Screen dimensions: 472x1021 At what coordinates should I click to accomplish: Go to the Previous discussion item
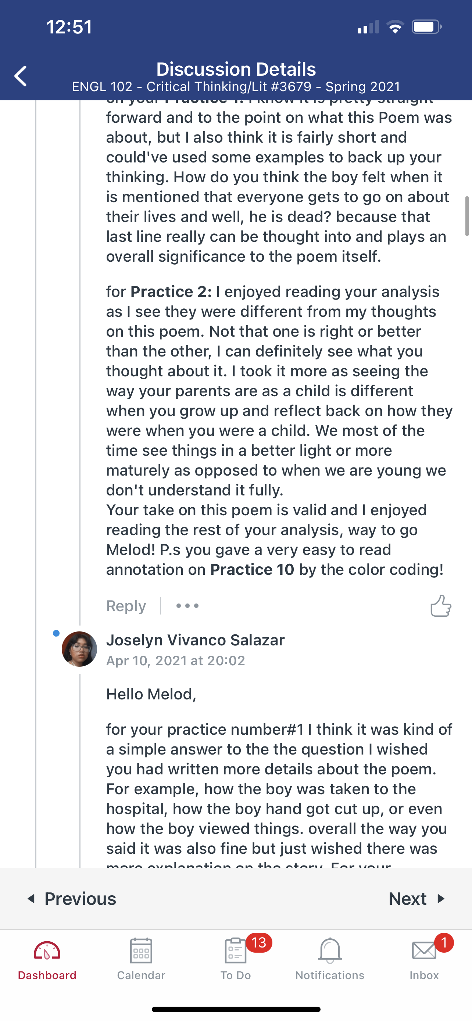72,899
